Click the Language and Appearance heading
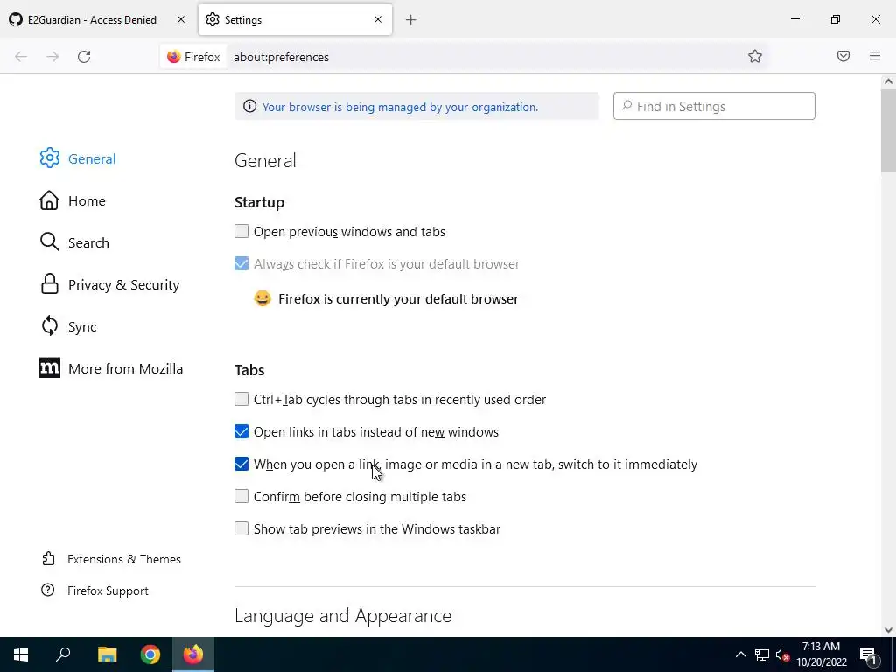The image size is (896, 672). 343,615
